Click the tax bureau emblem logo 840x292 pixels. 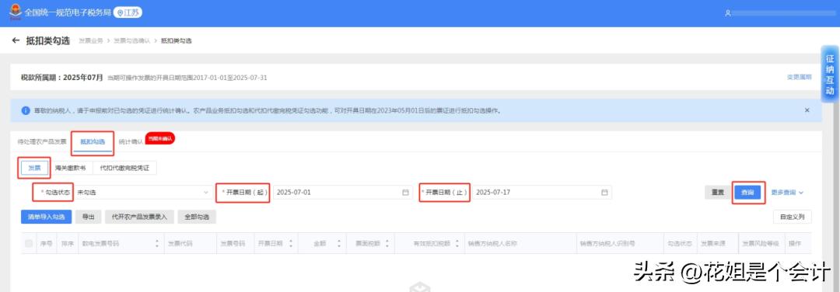(15, 12)
